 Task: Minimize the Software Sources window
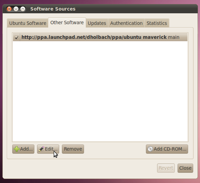pos(16,9)
